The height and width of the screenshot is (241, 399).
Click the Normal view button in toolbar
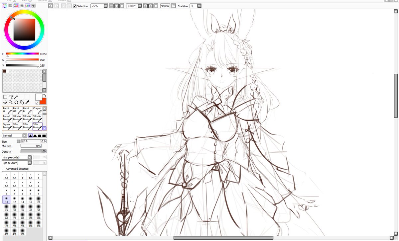point(165,6)
